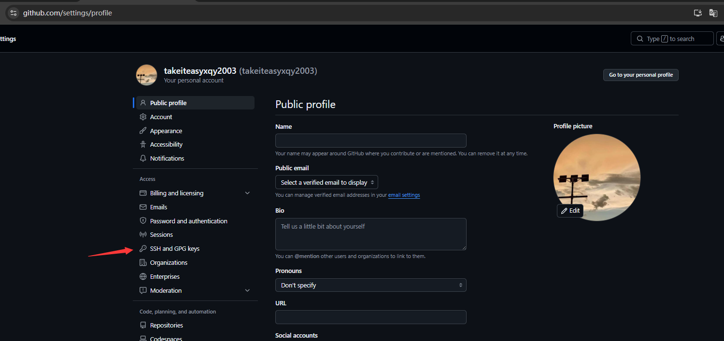The width and height of the screenshot is (724, 341).
Task: Open the Select a verified email dropdown
Action: click(x=327, y=182)
